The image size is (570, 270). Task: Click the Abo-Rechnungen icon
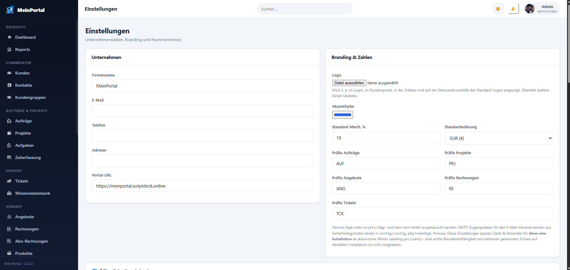pos(9,241)
